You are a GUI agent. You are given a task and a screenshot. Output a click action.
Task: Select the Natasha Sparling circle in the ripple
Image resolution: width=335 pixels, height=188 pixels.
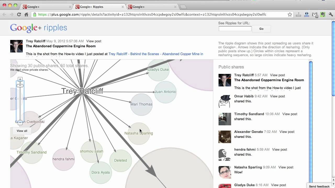pyautogui.click(x=139, y=133)
